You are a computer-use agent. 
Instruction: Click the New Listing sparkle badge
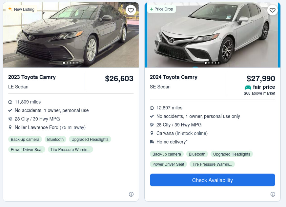(21, 9)
